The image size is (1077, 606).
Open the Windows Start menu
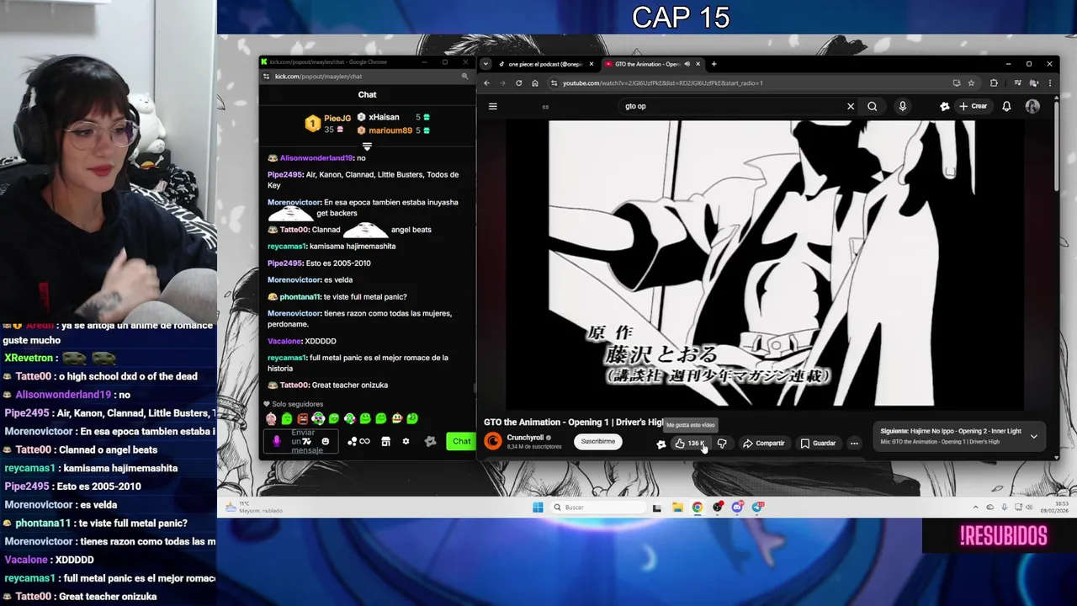coord(538,507)
